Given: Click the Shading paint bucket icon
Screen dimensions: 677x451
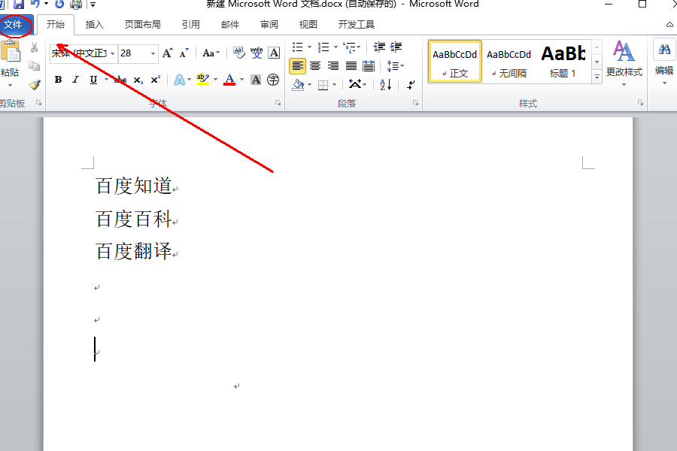Looking at the screenshot, I should coord(298,85).
